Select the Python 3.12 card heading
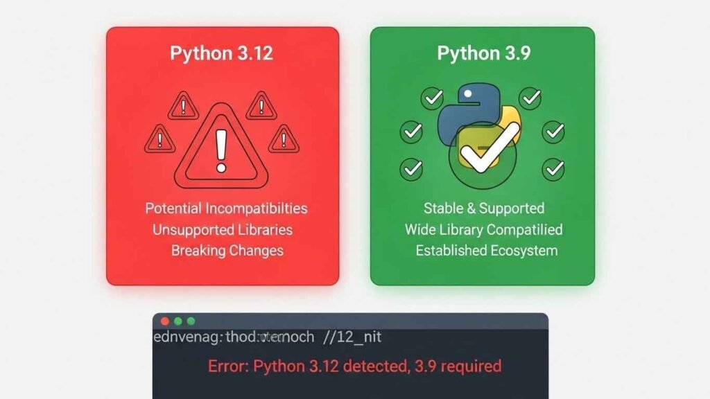The height and width of the screenshot is (399, 710). (221, 53)
